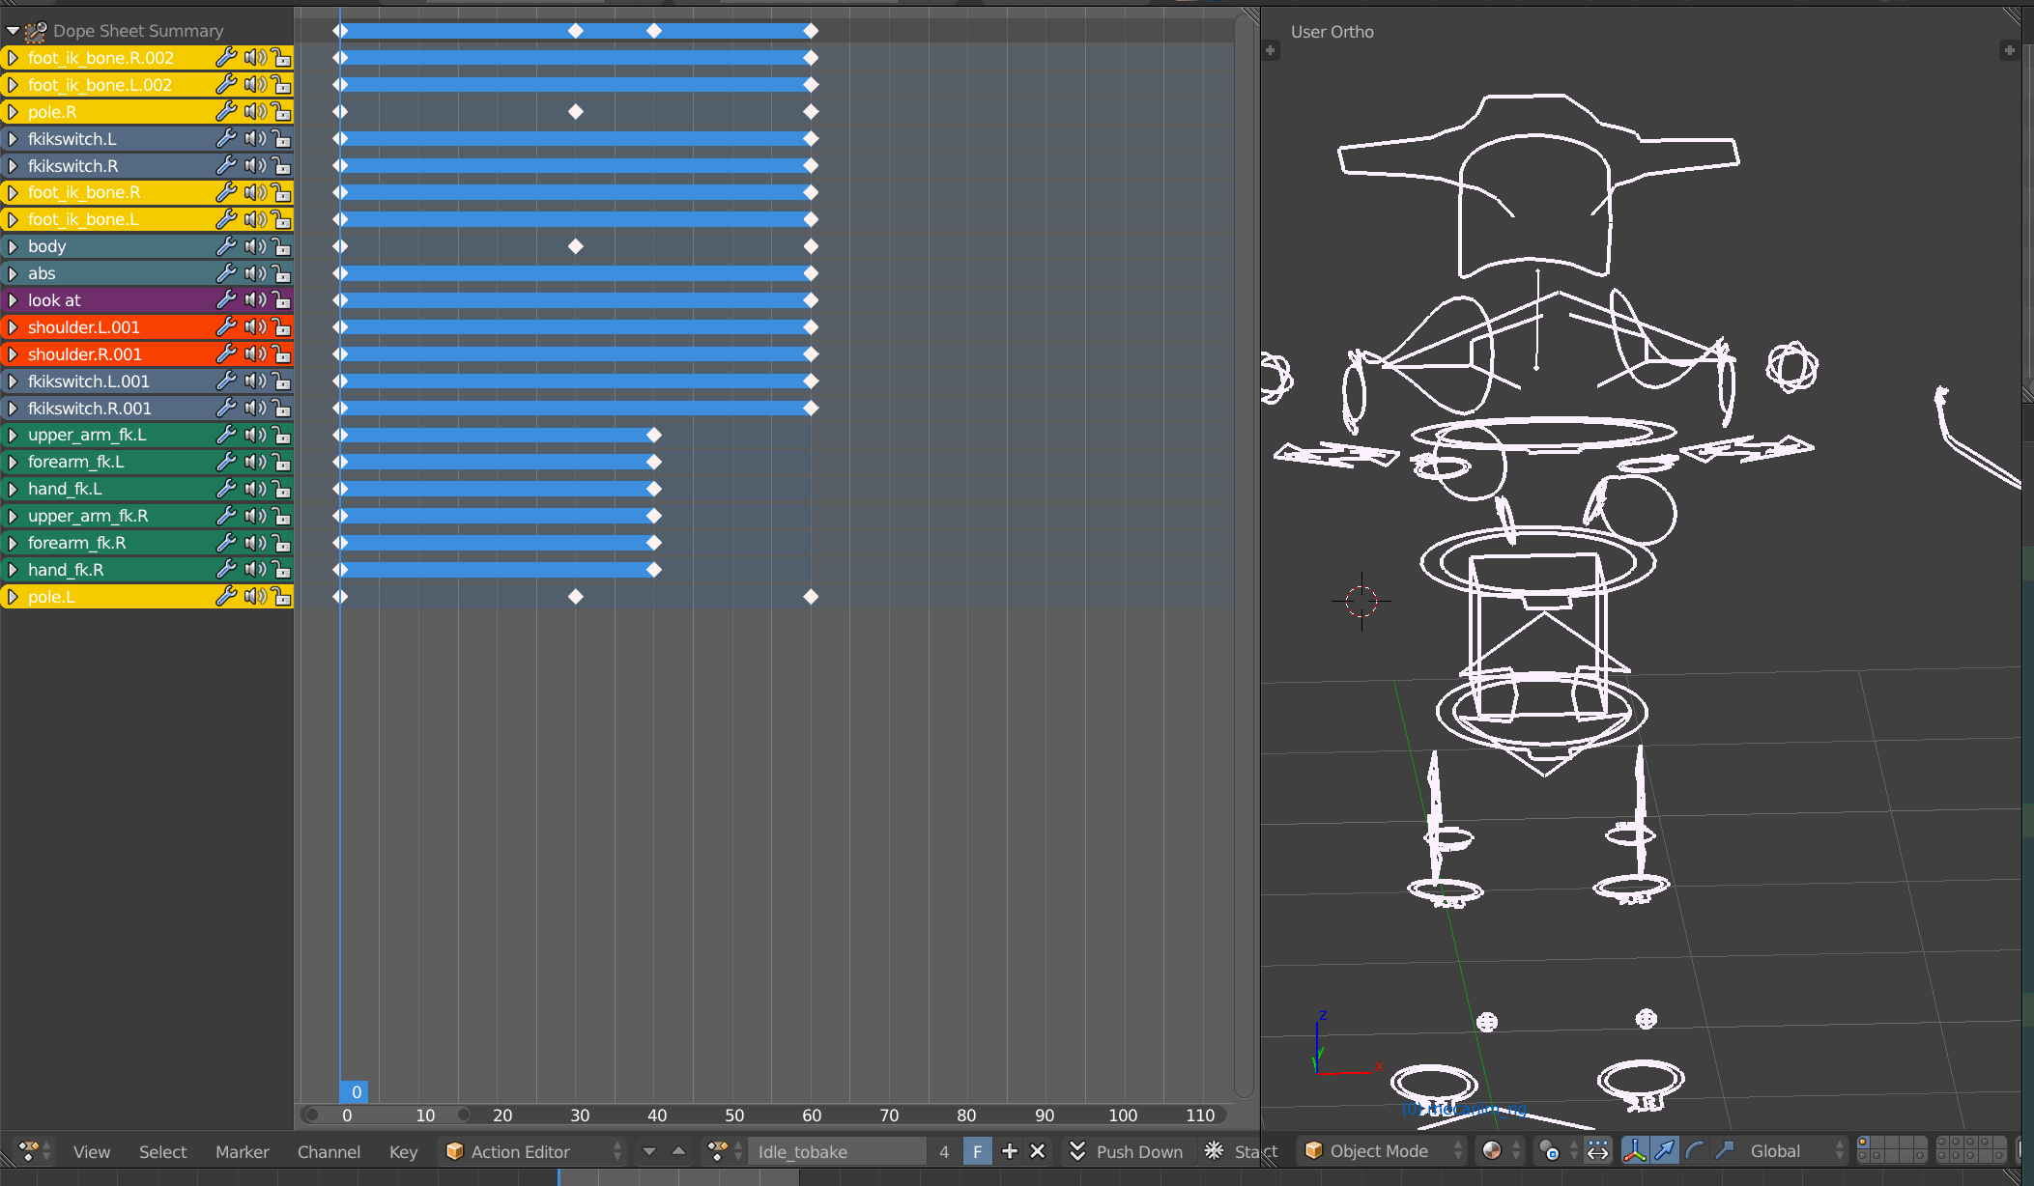This screenshot has width=2034, height=1186.
Task: Enable proportional editing falloff icon
Action: pos(1596,1150)
